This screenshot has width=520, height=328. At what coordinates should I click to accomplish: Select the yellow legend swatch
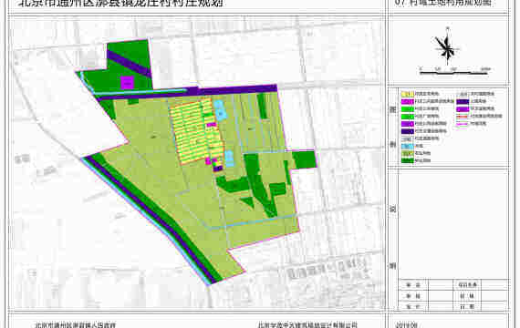pos(407,94)
